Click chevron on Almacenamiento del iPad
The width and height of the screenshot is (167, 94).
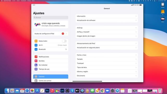tap(136, 44)
